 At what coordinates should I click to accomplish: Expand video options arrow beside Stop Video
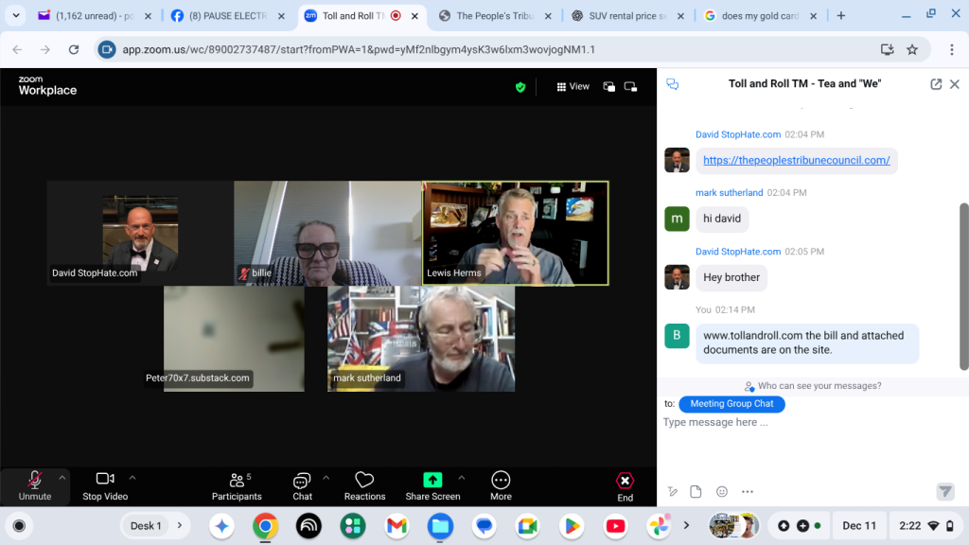(132, 477)
